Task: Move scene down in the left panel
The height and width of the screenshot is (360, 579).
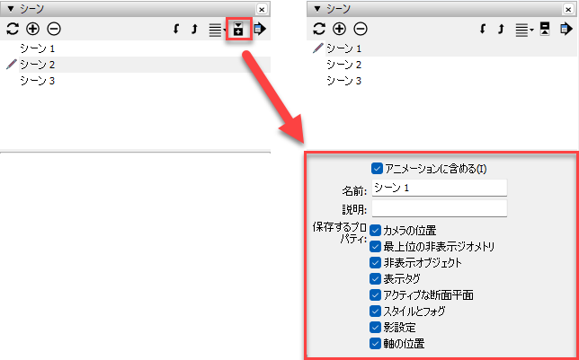Action: tap(176, 29)
